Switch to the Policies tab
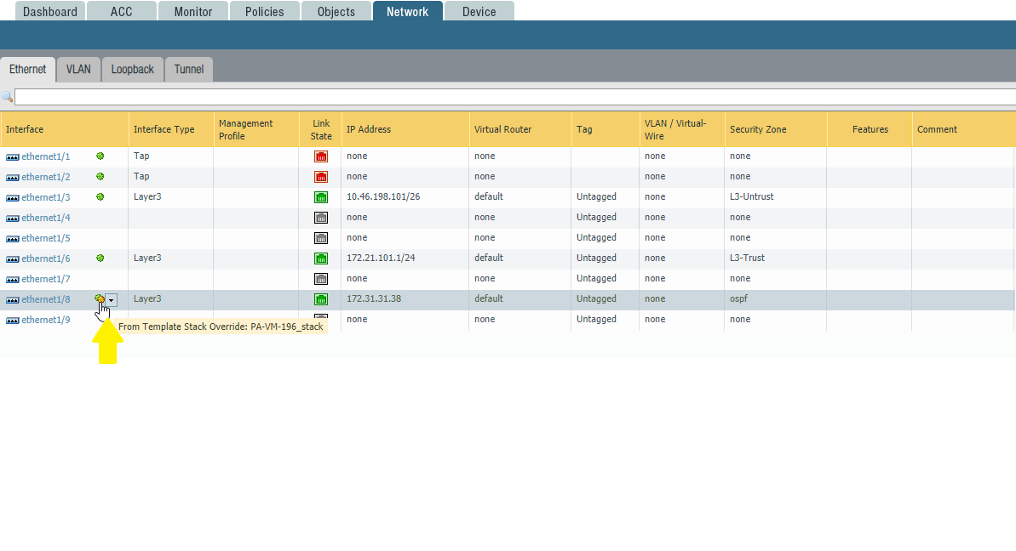Screen dimensions: 1016x551 pos(264,12)
